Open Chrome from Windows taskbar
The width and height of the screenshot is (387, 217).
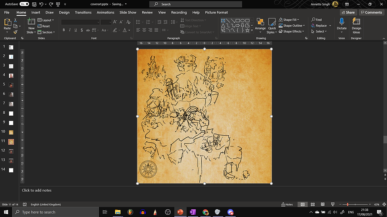click(x=205, y=212)
